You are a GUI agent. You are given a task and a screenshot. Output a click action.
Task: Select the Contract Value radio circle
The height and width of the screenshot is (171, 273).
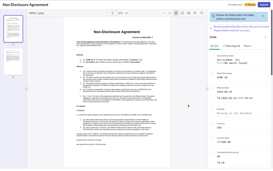[213, 138]
